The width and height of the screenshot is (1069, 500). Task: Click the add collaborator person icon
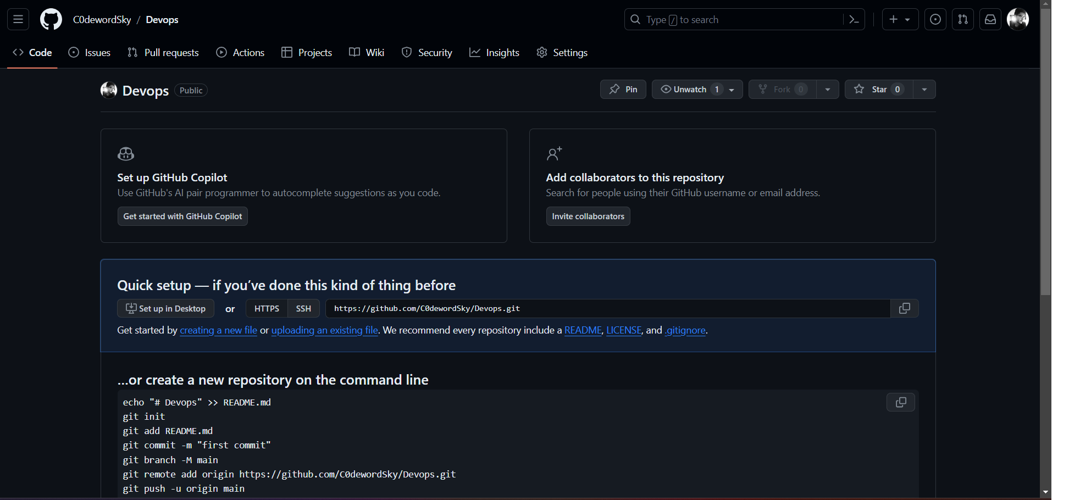554,154
